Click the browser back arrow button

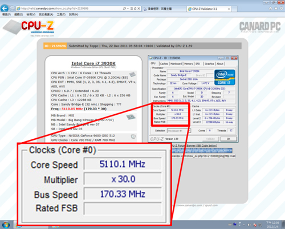[5, 9]
